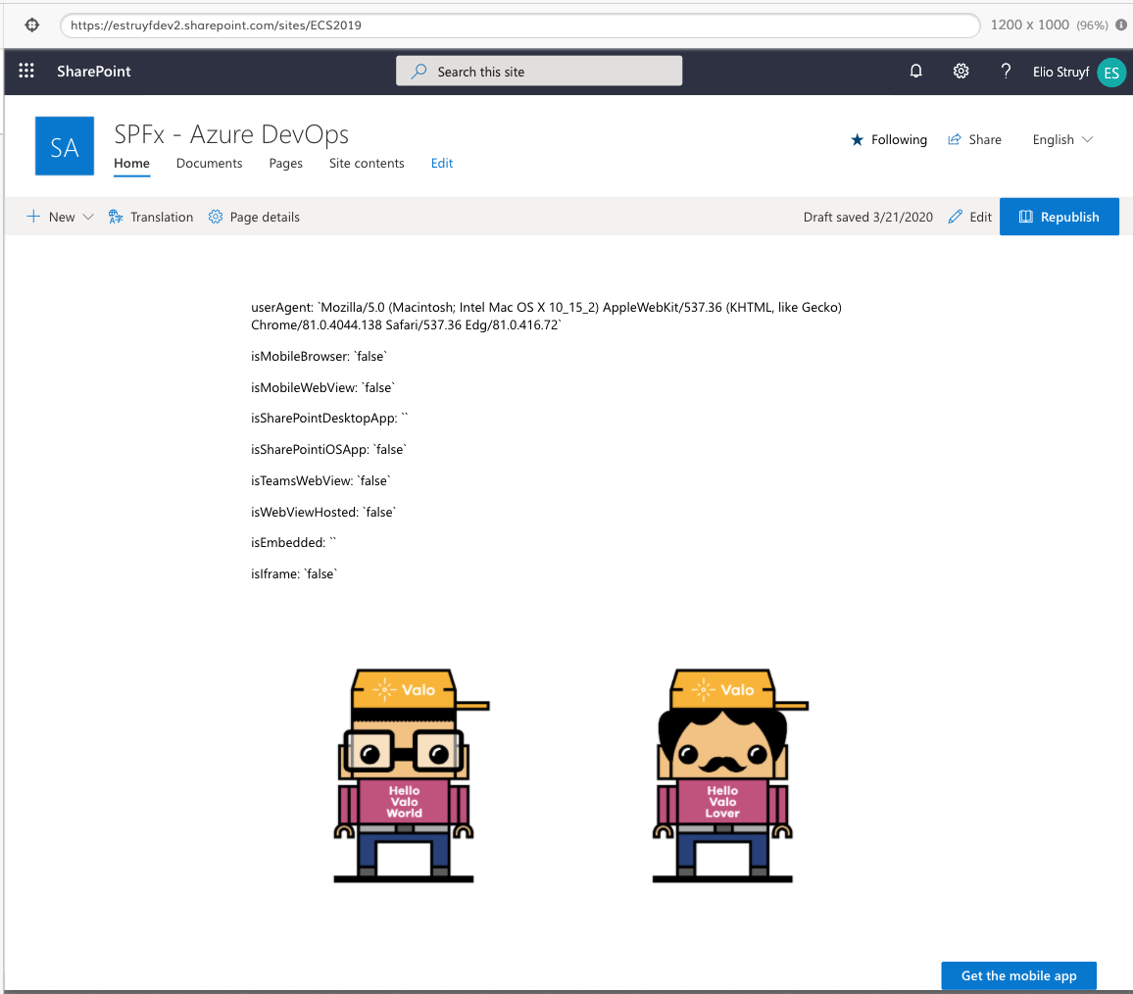The height and width of the screenshot is (994, 1133).
Task: Click the Page details label
Action: click(x=265, y=217)
